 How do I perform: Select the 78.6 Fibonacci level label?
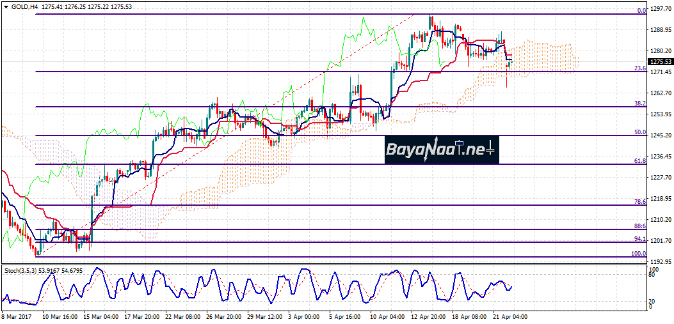(x=639, y=202)
